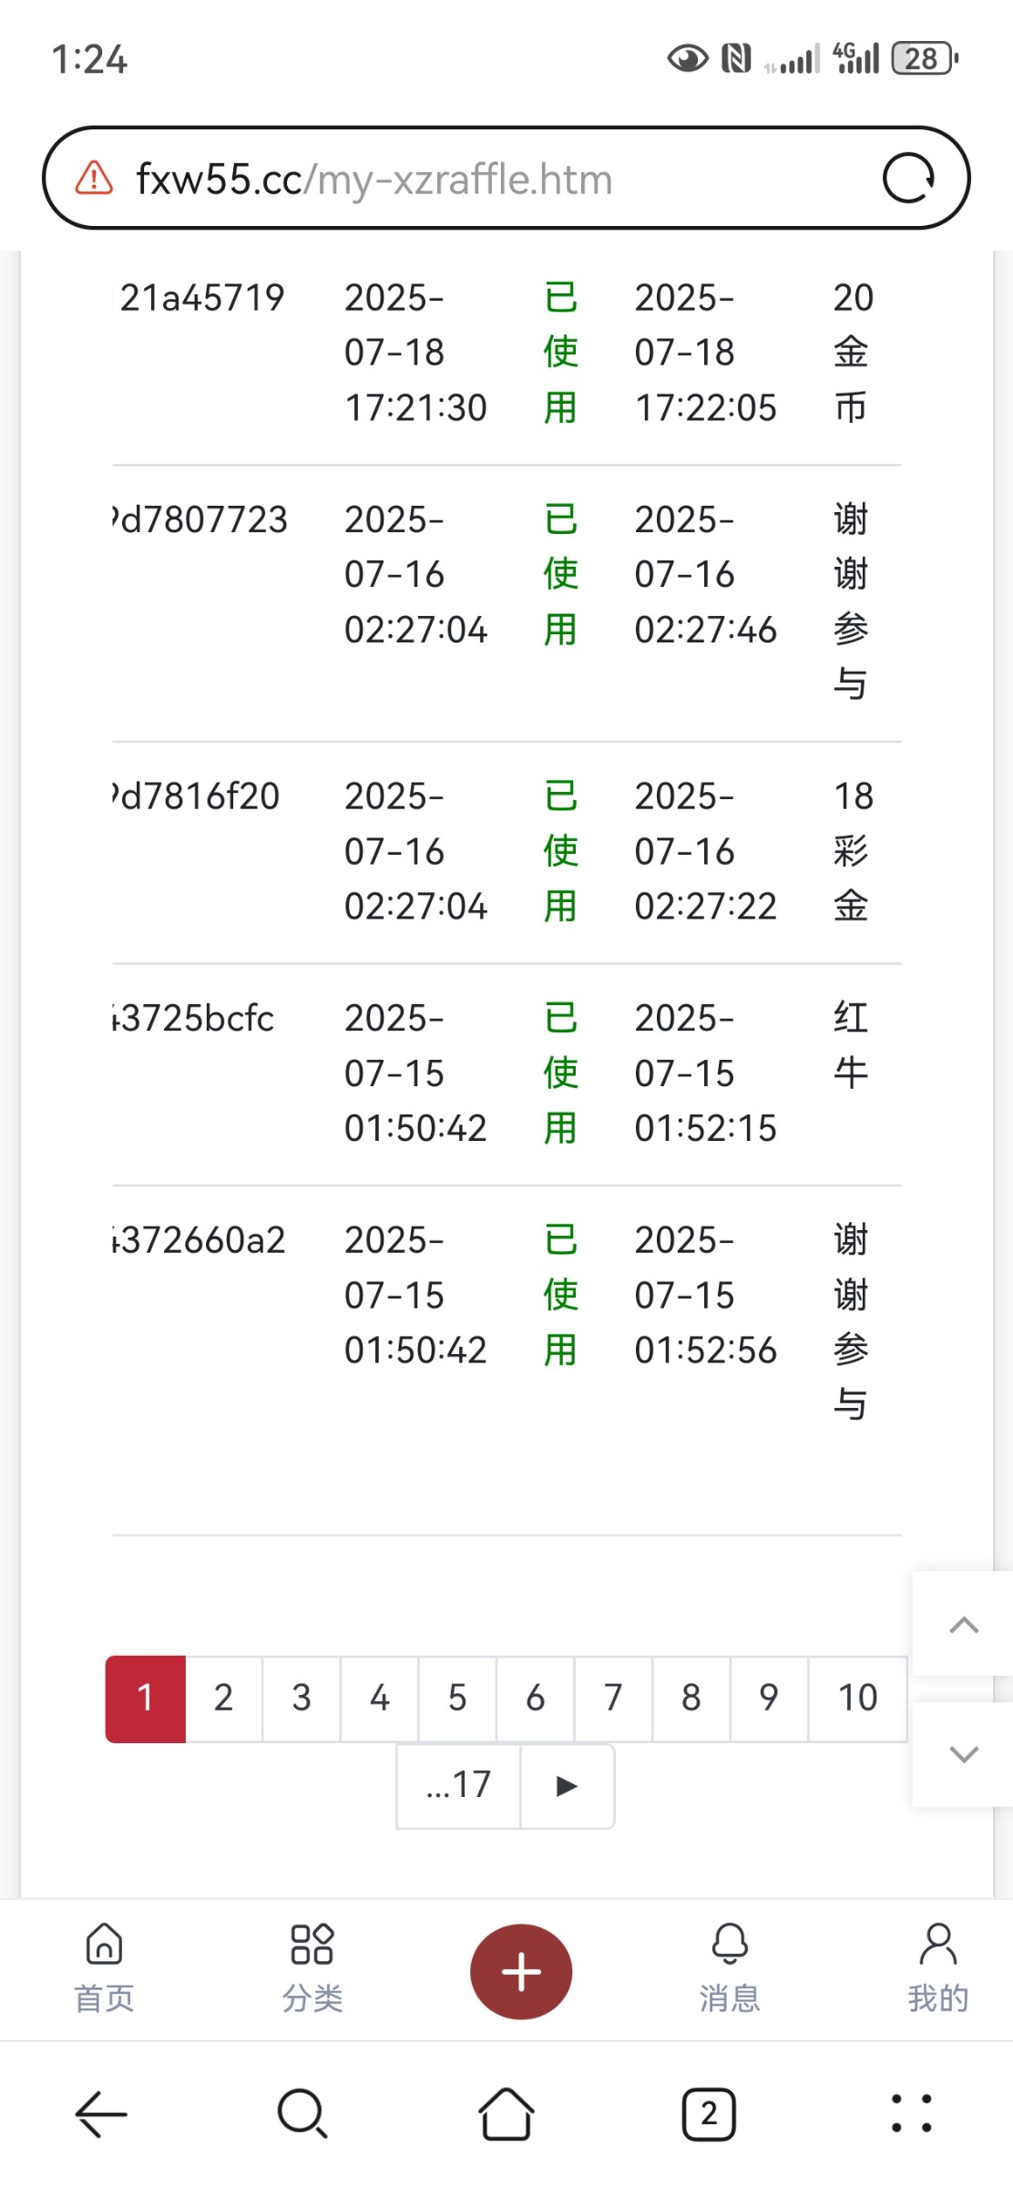This screenshot has height=2187, width=1013.
Task: Select page 10 in pagination
Action: click(x=857, y=1699)
